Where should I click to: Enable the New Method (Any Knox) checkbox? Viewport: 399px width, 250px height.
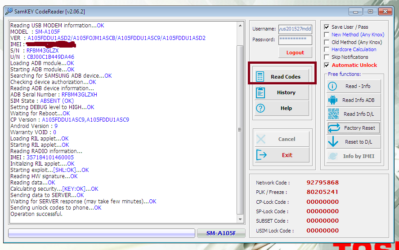coord(327,35)
